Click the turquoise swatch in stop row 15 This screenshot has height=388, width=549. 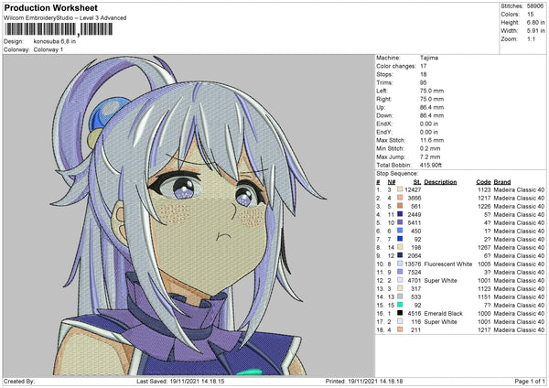(400, 305)
